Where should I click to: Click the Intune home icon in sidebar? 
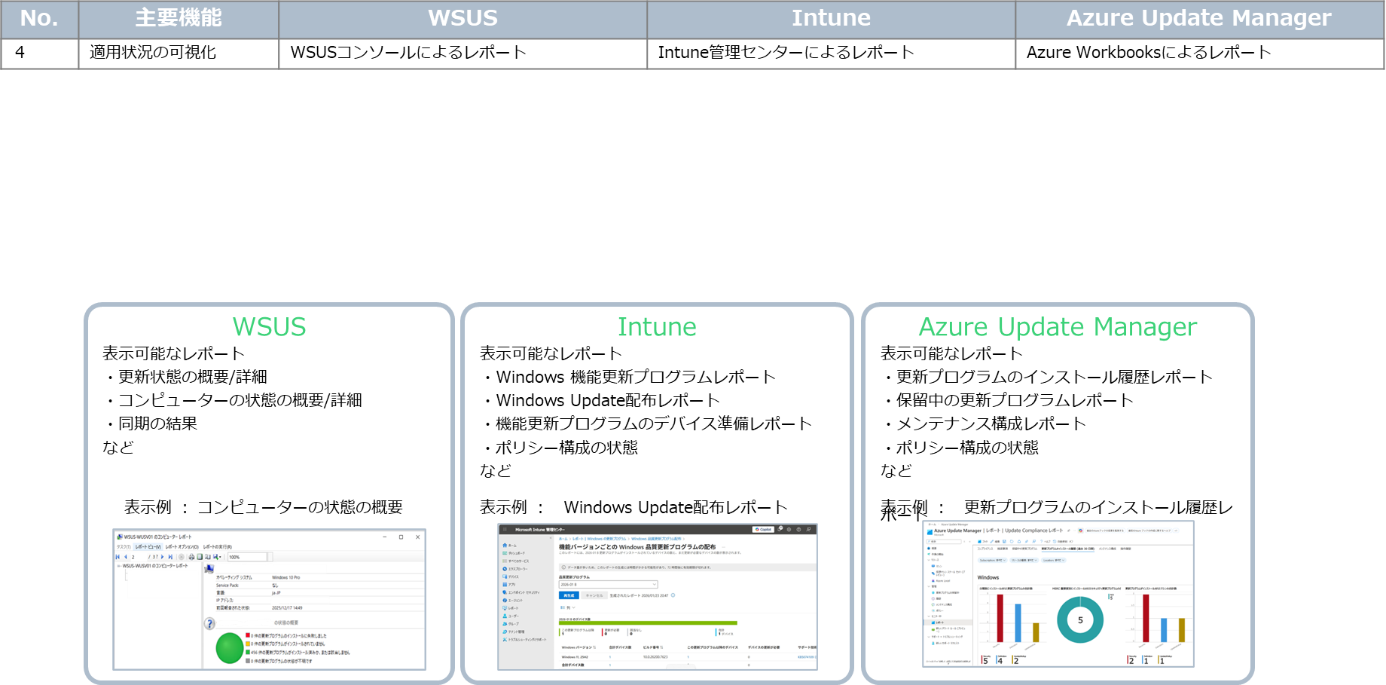(x=505, y=545)
